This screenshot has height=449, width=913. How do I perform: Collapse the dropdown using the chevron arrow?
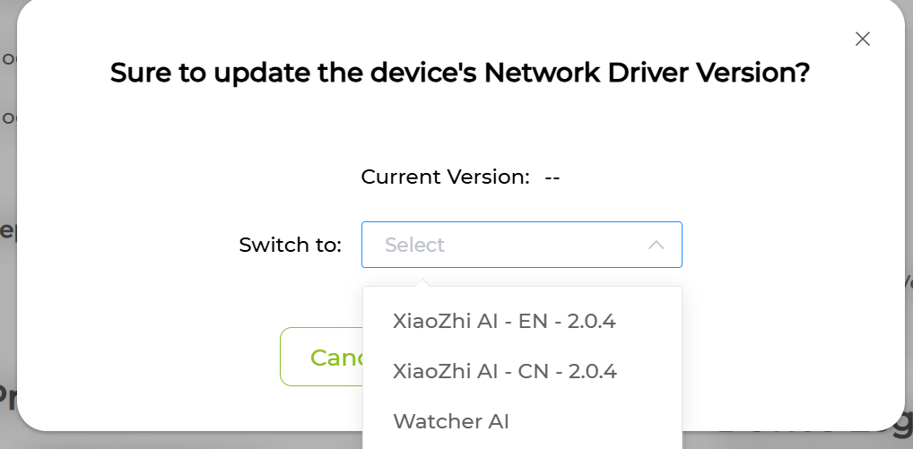click(656, 246)
